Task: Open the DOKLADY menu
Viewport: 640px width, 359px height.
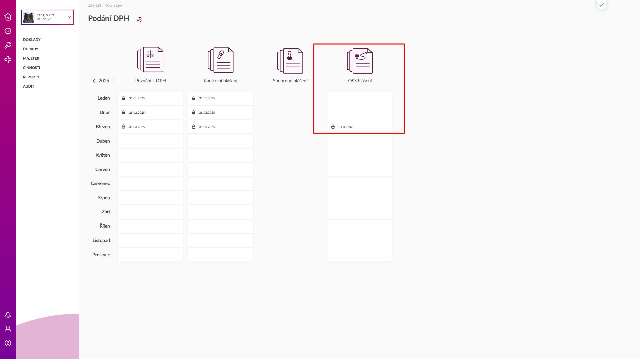Action: (x=32, y=40)
